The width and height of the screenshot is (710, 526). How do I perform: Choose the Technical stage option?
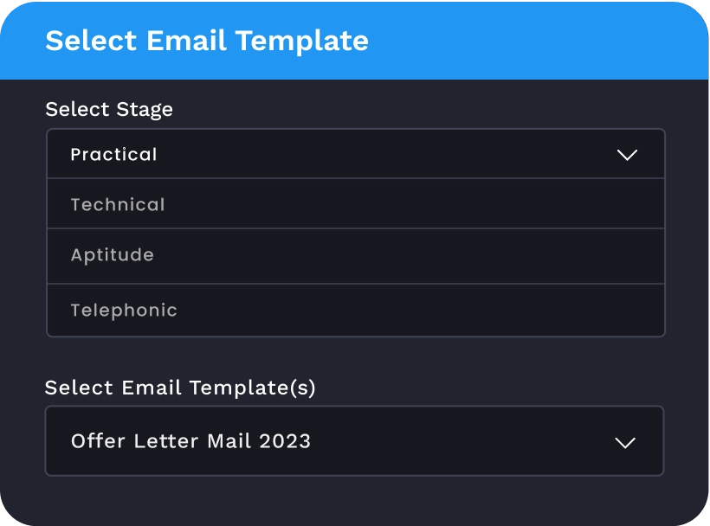[118, 205]
